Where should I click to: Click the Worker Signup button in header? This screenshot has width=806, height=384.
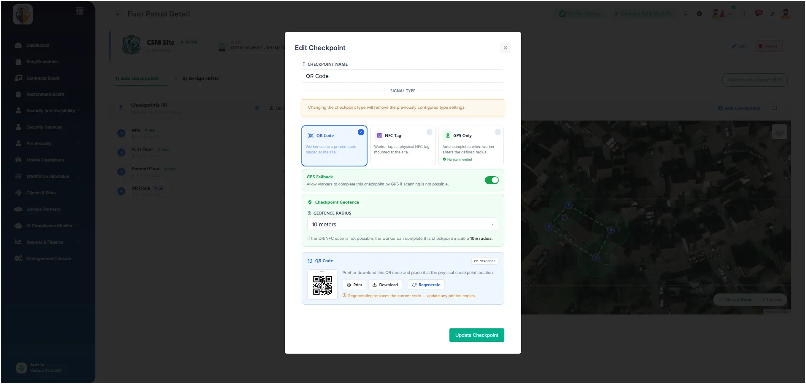580,14
